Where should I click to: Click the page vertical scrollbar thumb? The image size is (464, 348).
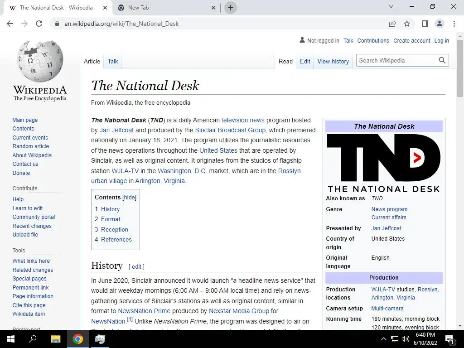460,68
